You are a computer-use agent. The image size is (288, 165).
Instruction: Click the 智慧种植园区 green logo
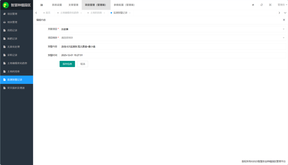pyautogui.click(x=6, y=5)
